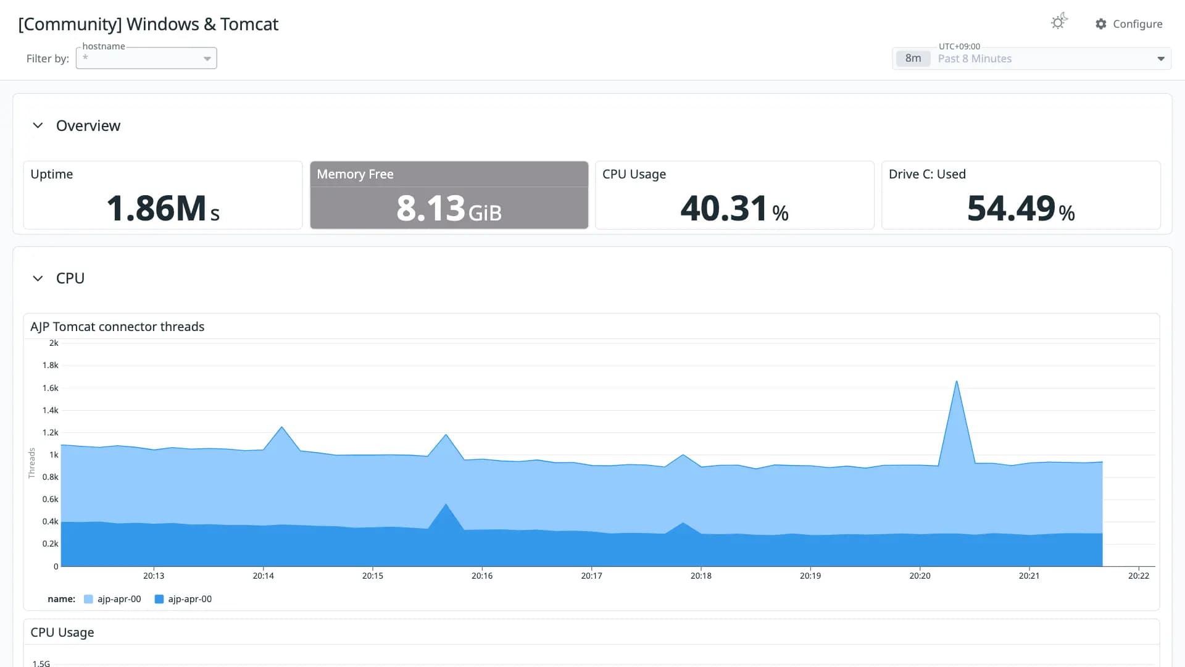This screenshot has height=667, width=1185.
Task: Click the dashboard title Windows & Tomcat
Action: [148, 24]
